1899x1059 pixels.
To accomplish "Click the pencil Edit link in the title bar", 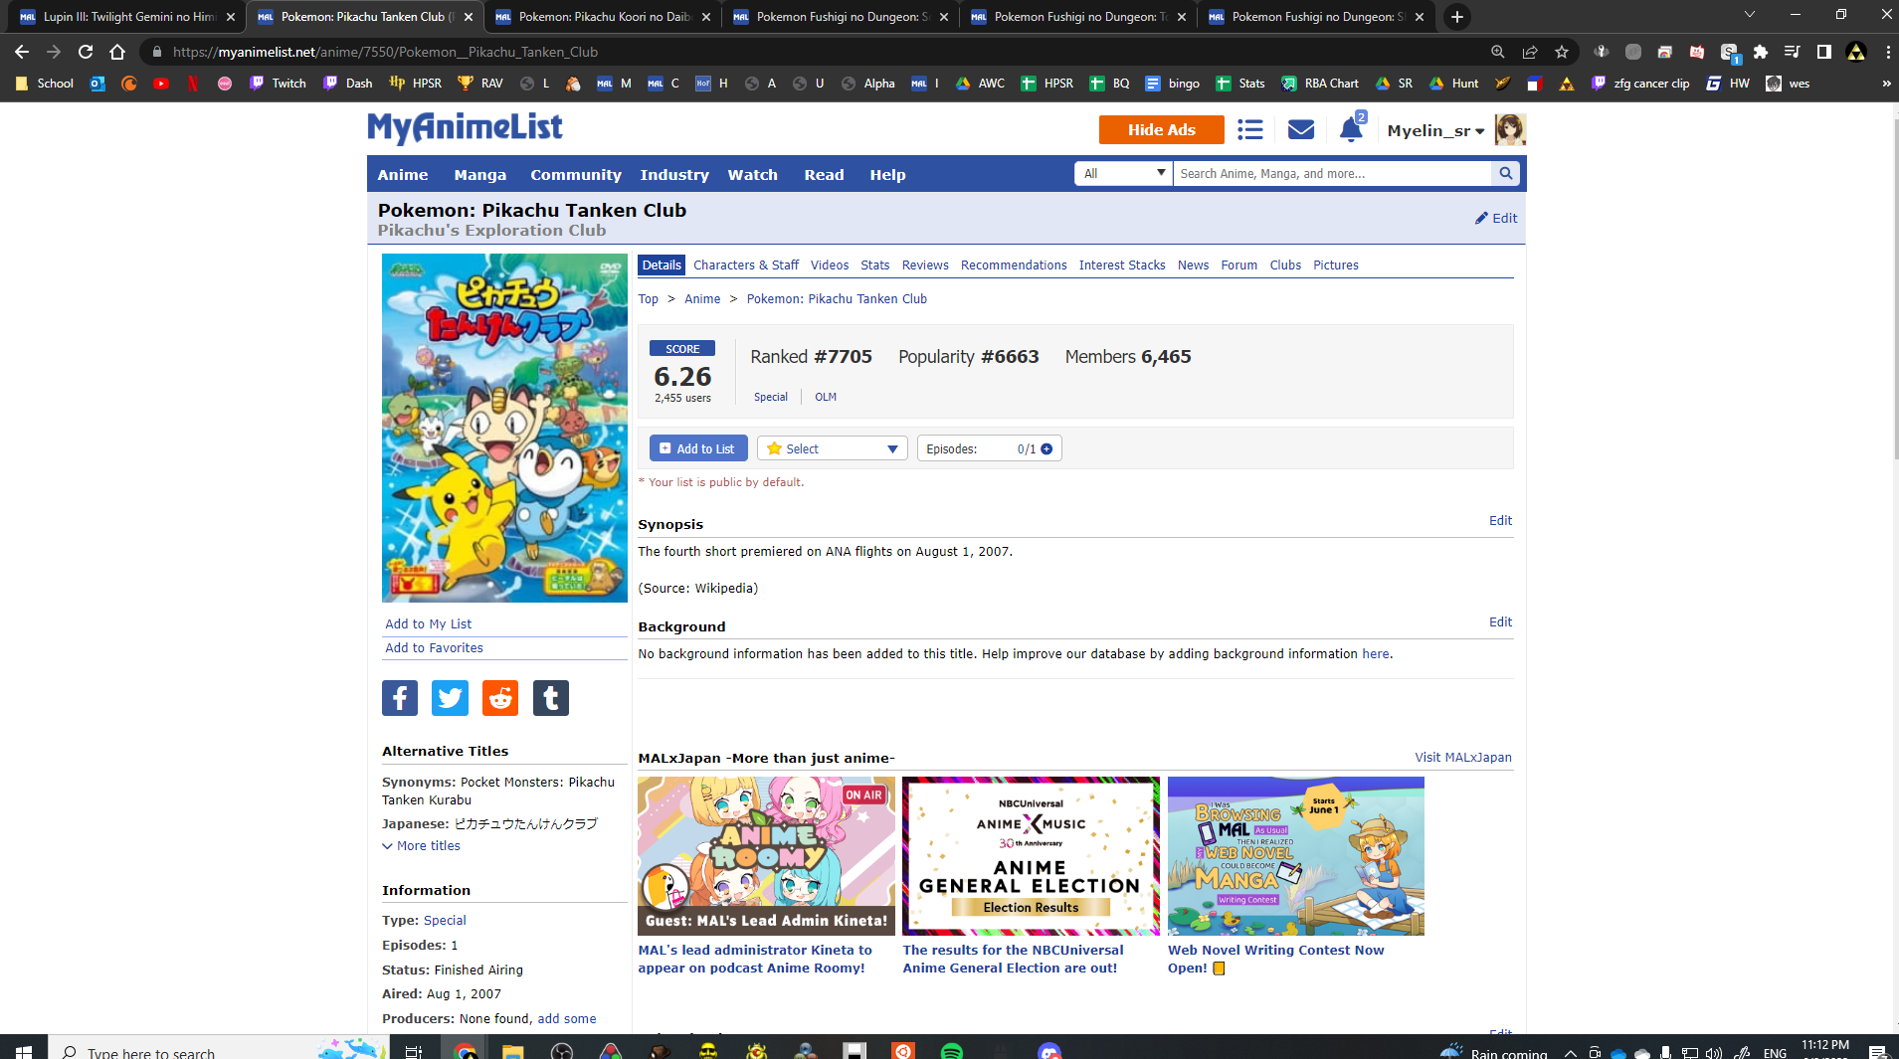I will pos(1496,219).
